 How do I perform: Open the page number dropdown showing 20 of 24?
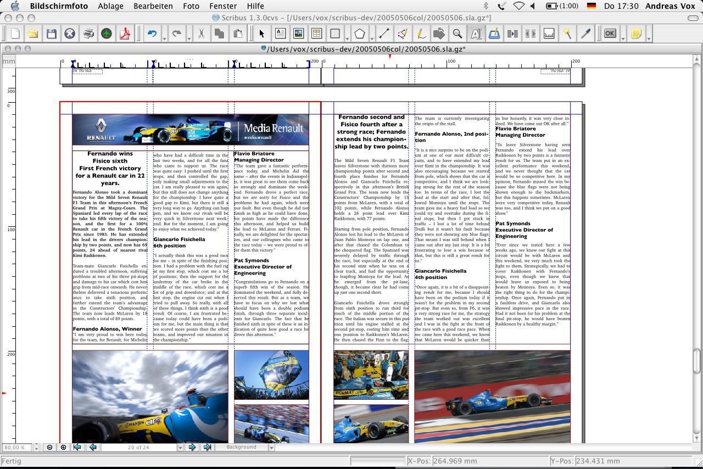coord(180,447)
